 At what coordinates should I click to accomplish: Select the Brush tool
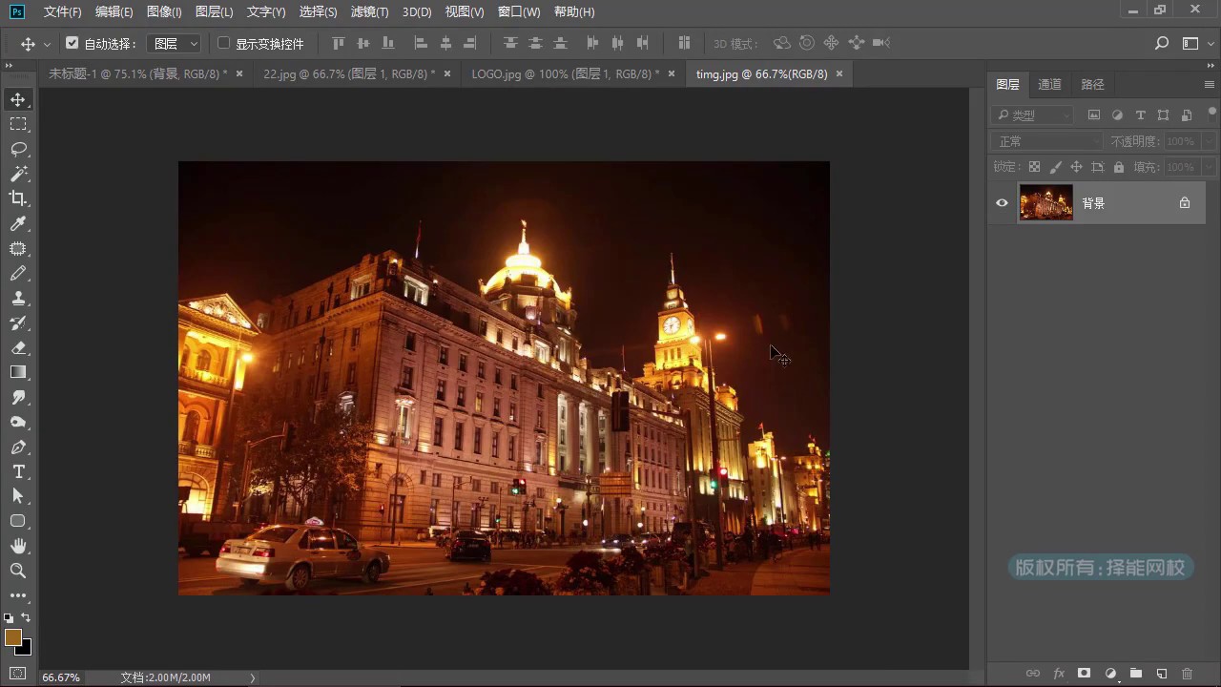(x=18, y=273)
